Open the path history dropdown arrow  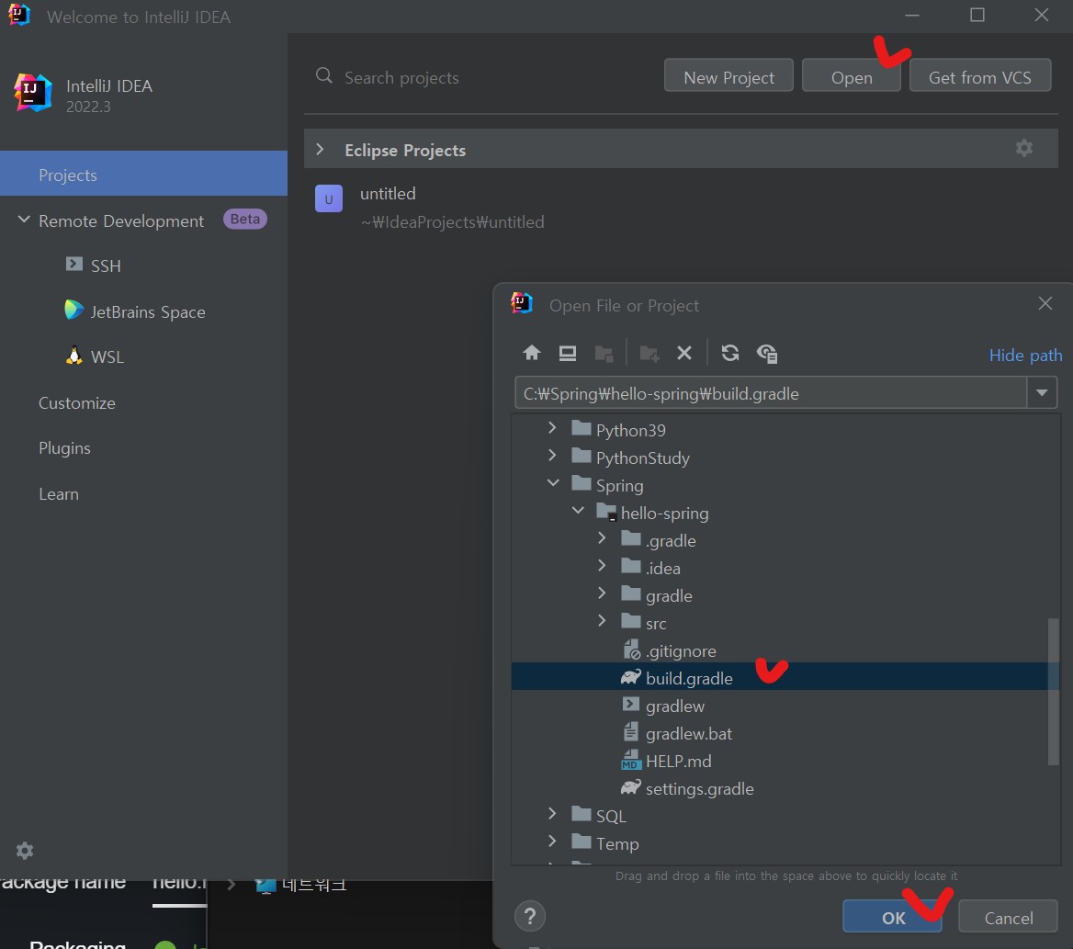[1042, 393]
